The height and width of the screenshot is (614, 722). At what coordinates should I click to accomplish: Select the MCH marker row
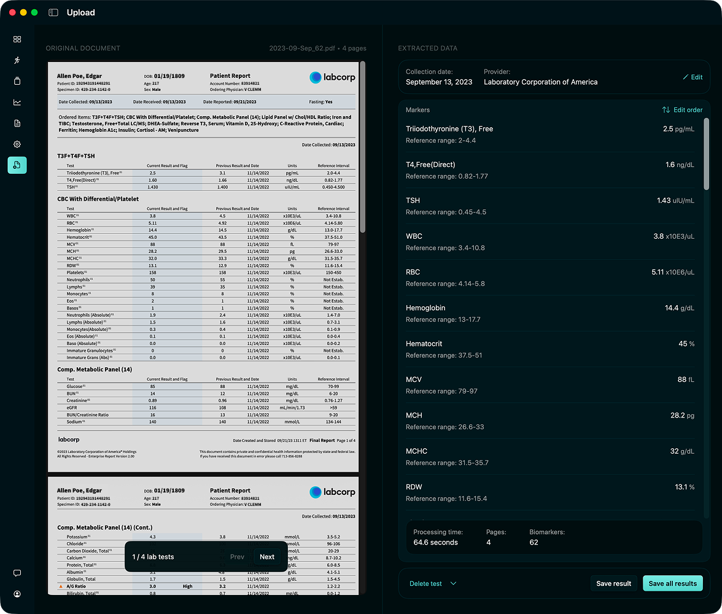tap(550, 421)
